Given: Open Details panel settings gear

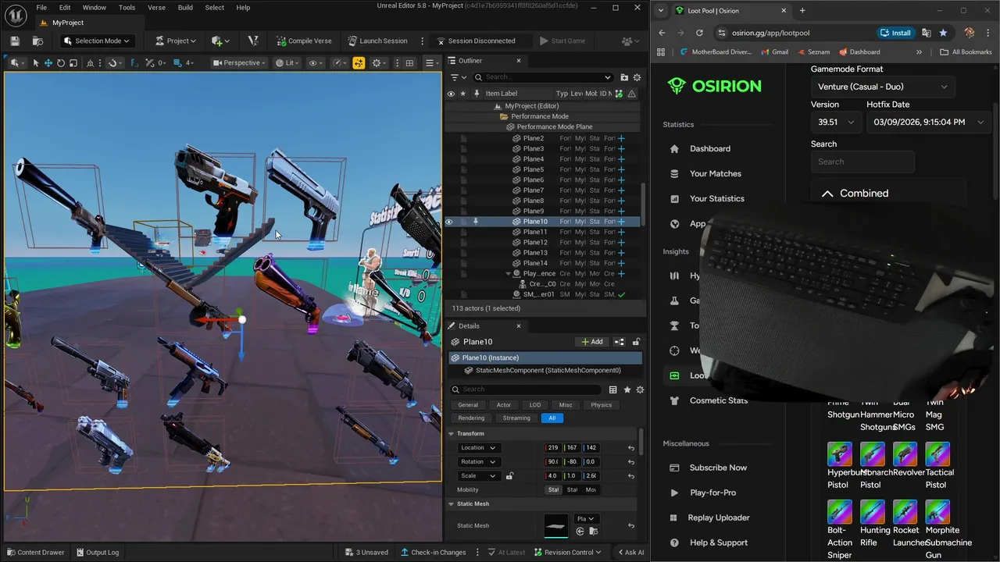Looking at the screenshot, I should coord(640,389).
